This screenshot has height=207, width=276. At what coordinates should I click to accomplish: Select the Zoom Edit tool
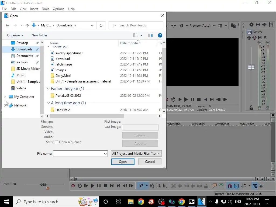pyautogui.click(x=165, y=186)
